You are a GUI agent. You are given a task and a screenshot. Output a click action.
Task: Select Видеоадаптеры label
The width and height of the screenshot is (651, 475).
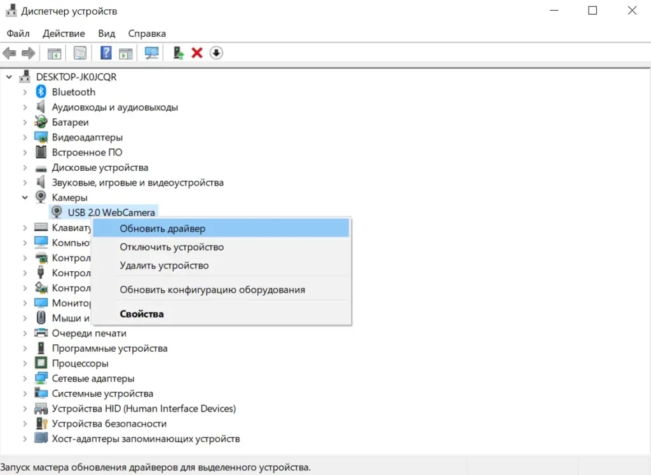pyautogui.click(x=87, y=137)
